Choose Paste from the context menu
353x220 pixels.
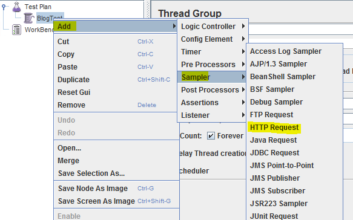(x=115, y=66)
